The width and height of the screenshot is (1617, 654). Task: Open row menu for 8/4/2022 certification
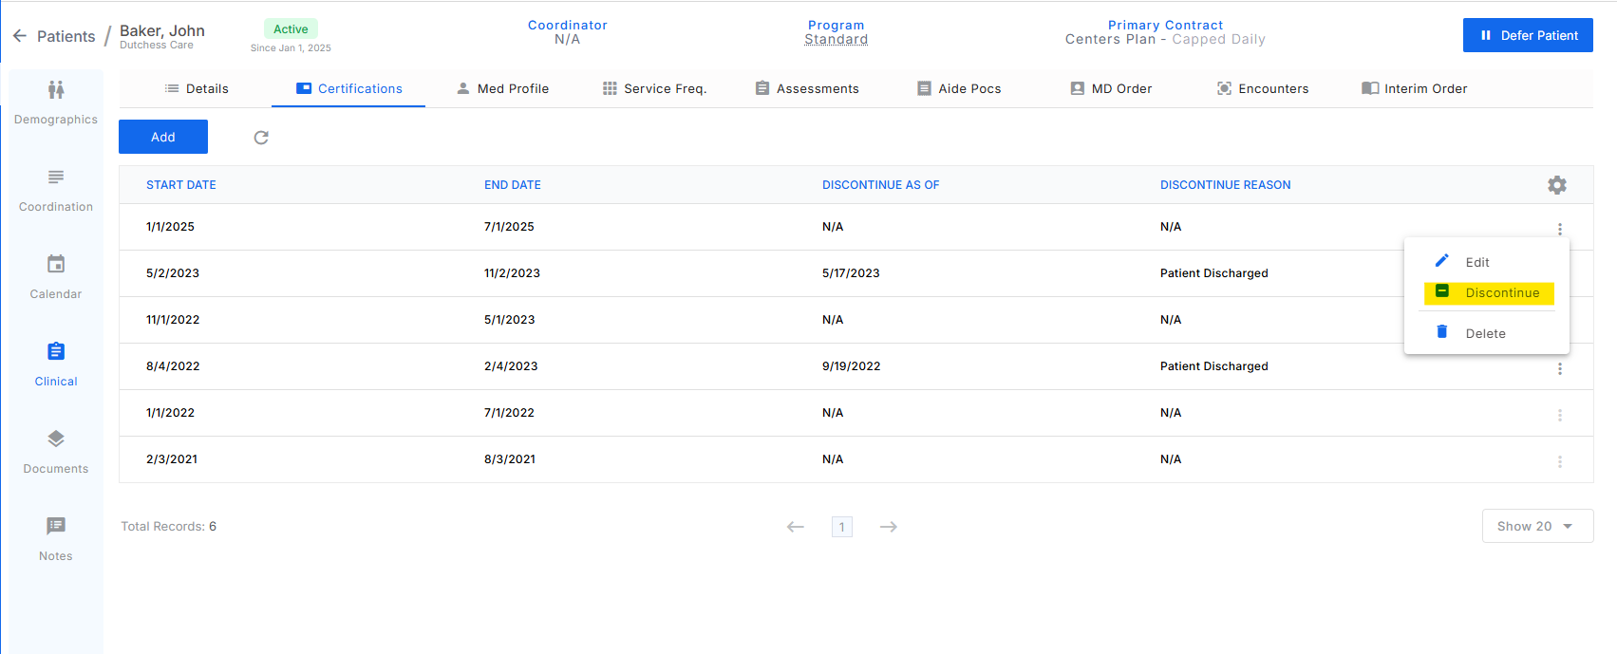pos(1559,368)
